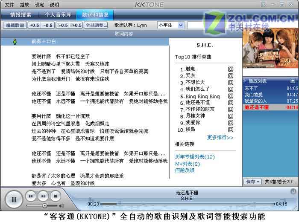Click the 编辑歌词 button
Viewport: 299px width, 222px height.
[15, 25]
